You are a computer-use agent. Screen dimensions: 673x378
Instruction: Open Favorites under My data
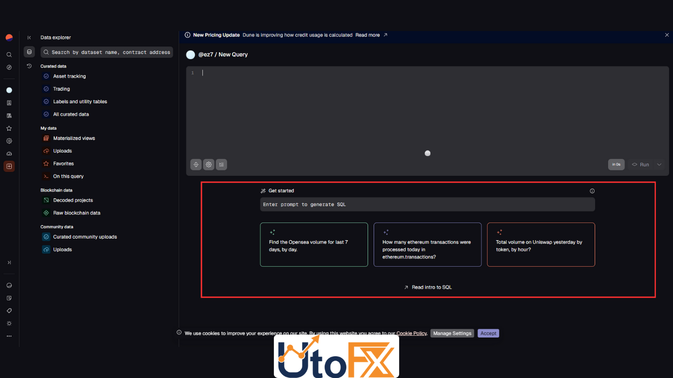(x=64, y=164)
